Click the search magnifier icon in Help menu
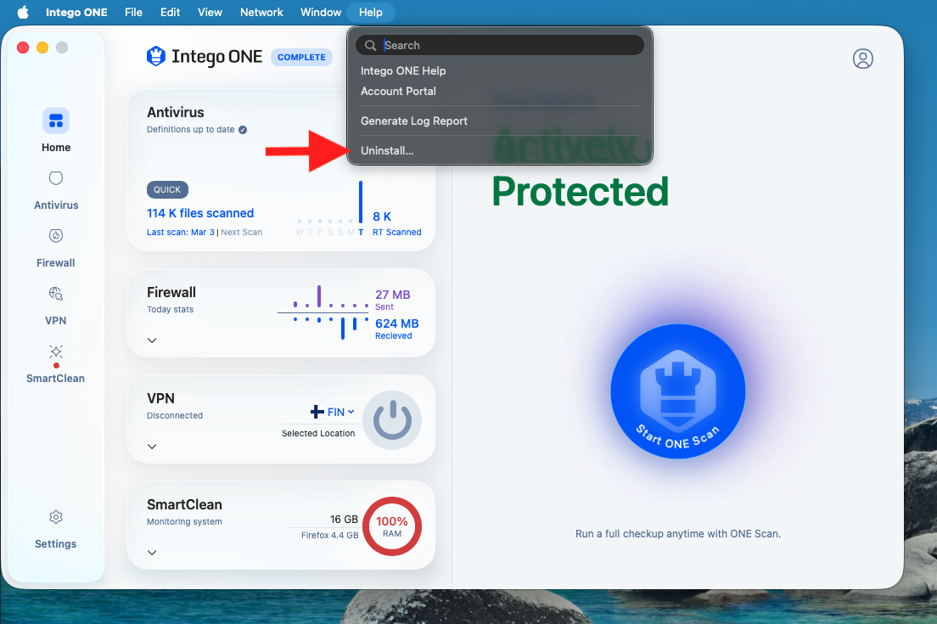 coord(371,46)
